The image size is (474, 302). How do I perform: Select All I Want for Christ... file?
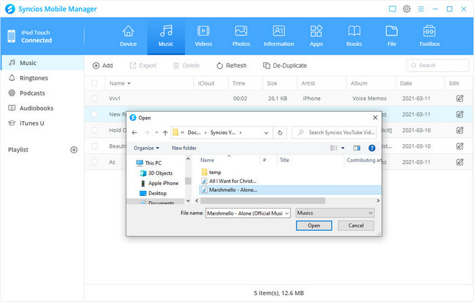(x=229, y=181)
